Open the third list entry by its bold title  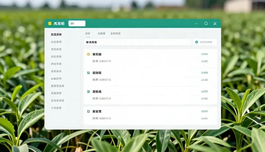pyautogui.click(x=97, y=92)
